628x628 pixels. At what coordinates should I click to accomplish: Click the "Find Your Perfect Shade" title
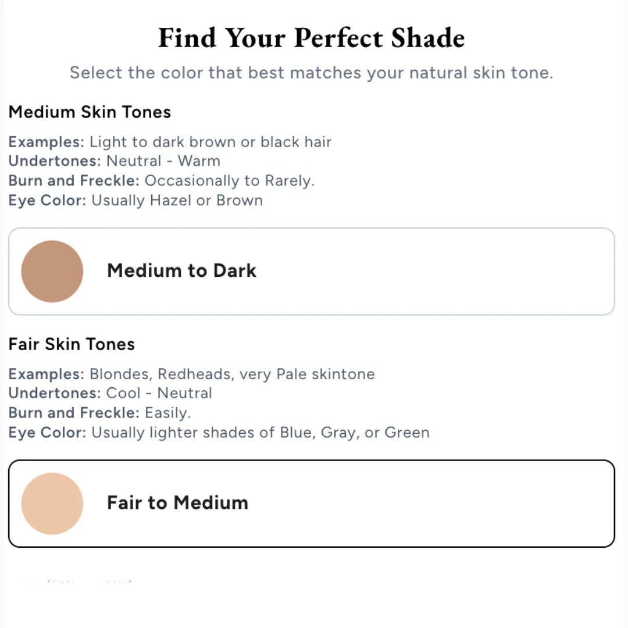pos(312,38)
